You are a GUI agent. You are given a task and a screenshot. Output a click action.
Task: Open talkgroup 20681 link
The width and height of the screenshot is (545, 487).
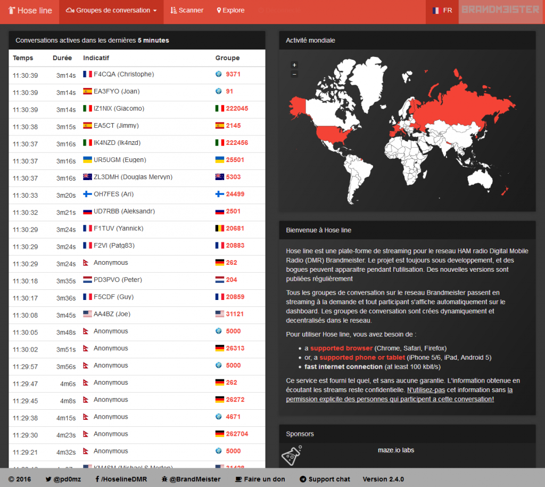tap(235, 228)
